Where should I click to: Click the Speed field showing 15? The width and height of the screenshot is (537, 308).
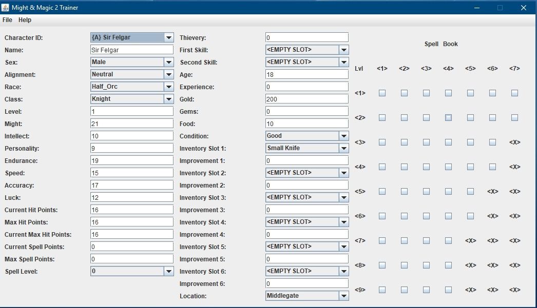[132, 173]
